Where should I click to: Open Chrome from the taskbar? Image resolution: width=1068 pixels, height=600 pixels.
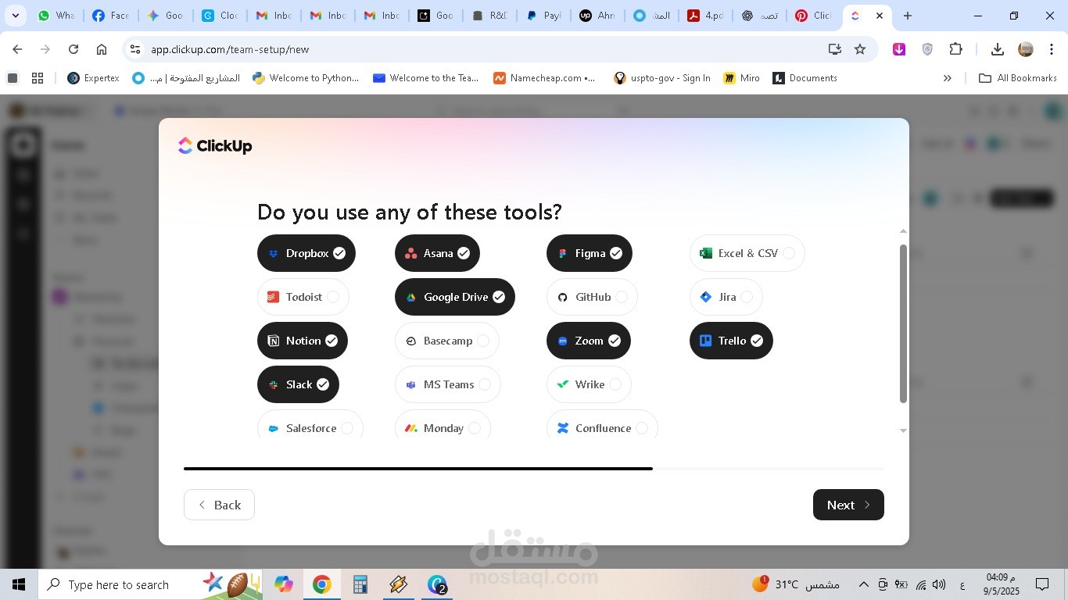tap(321, 584)
